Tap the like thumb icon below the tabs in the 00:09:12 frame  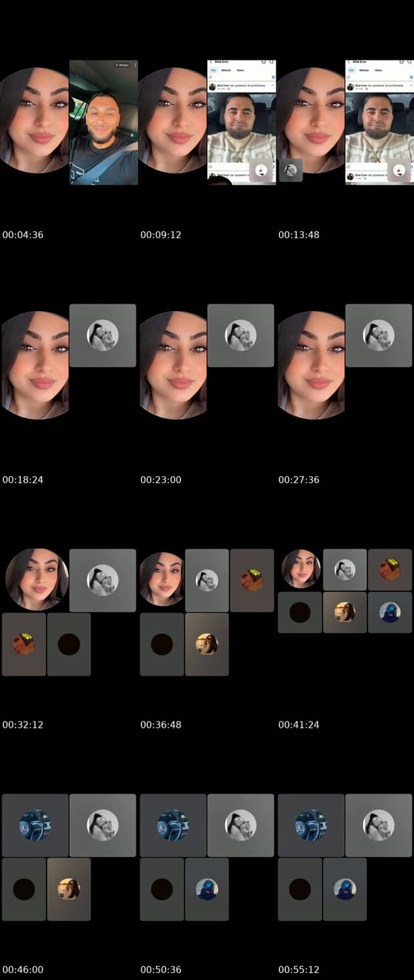pos(211,78)
